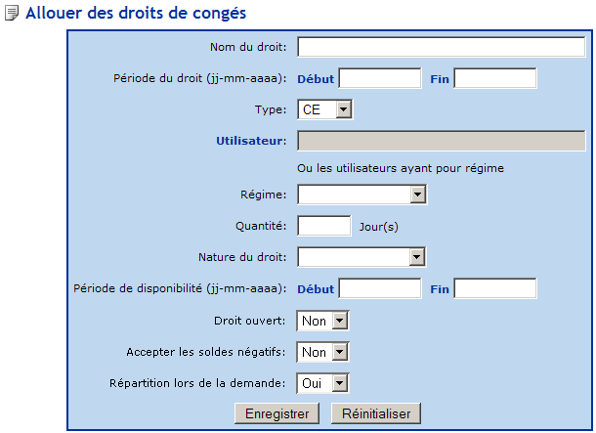Click the 'Allouer des droits de congés' heading
The width and height of the screenshot is (596, 433).
pos(135,15)
